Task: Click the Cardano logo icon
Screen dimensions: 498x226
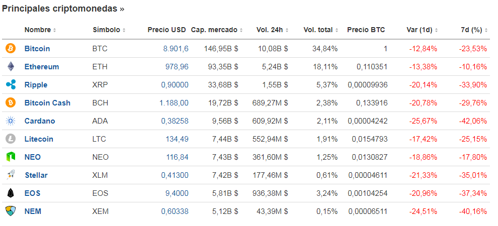Action: (x=11, y=121)
